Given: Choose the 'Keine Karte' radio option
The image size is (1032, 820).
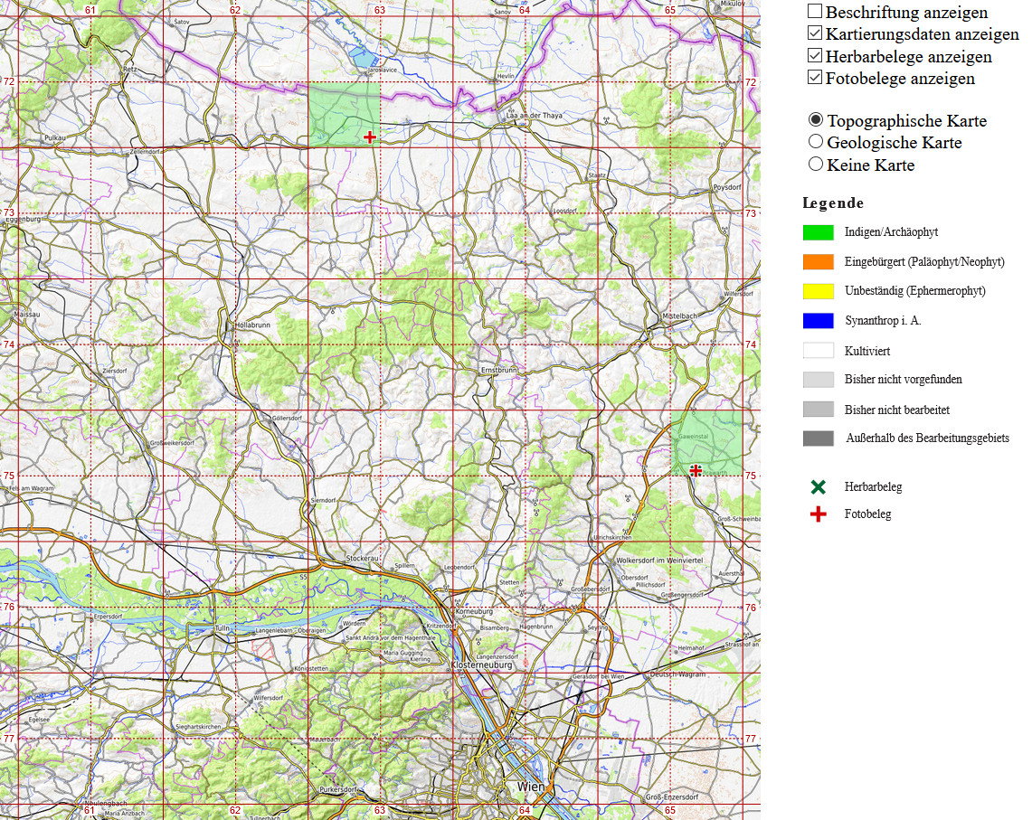Looking at the screenshot, I should pyautogui.click(x=816, y=164).
